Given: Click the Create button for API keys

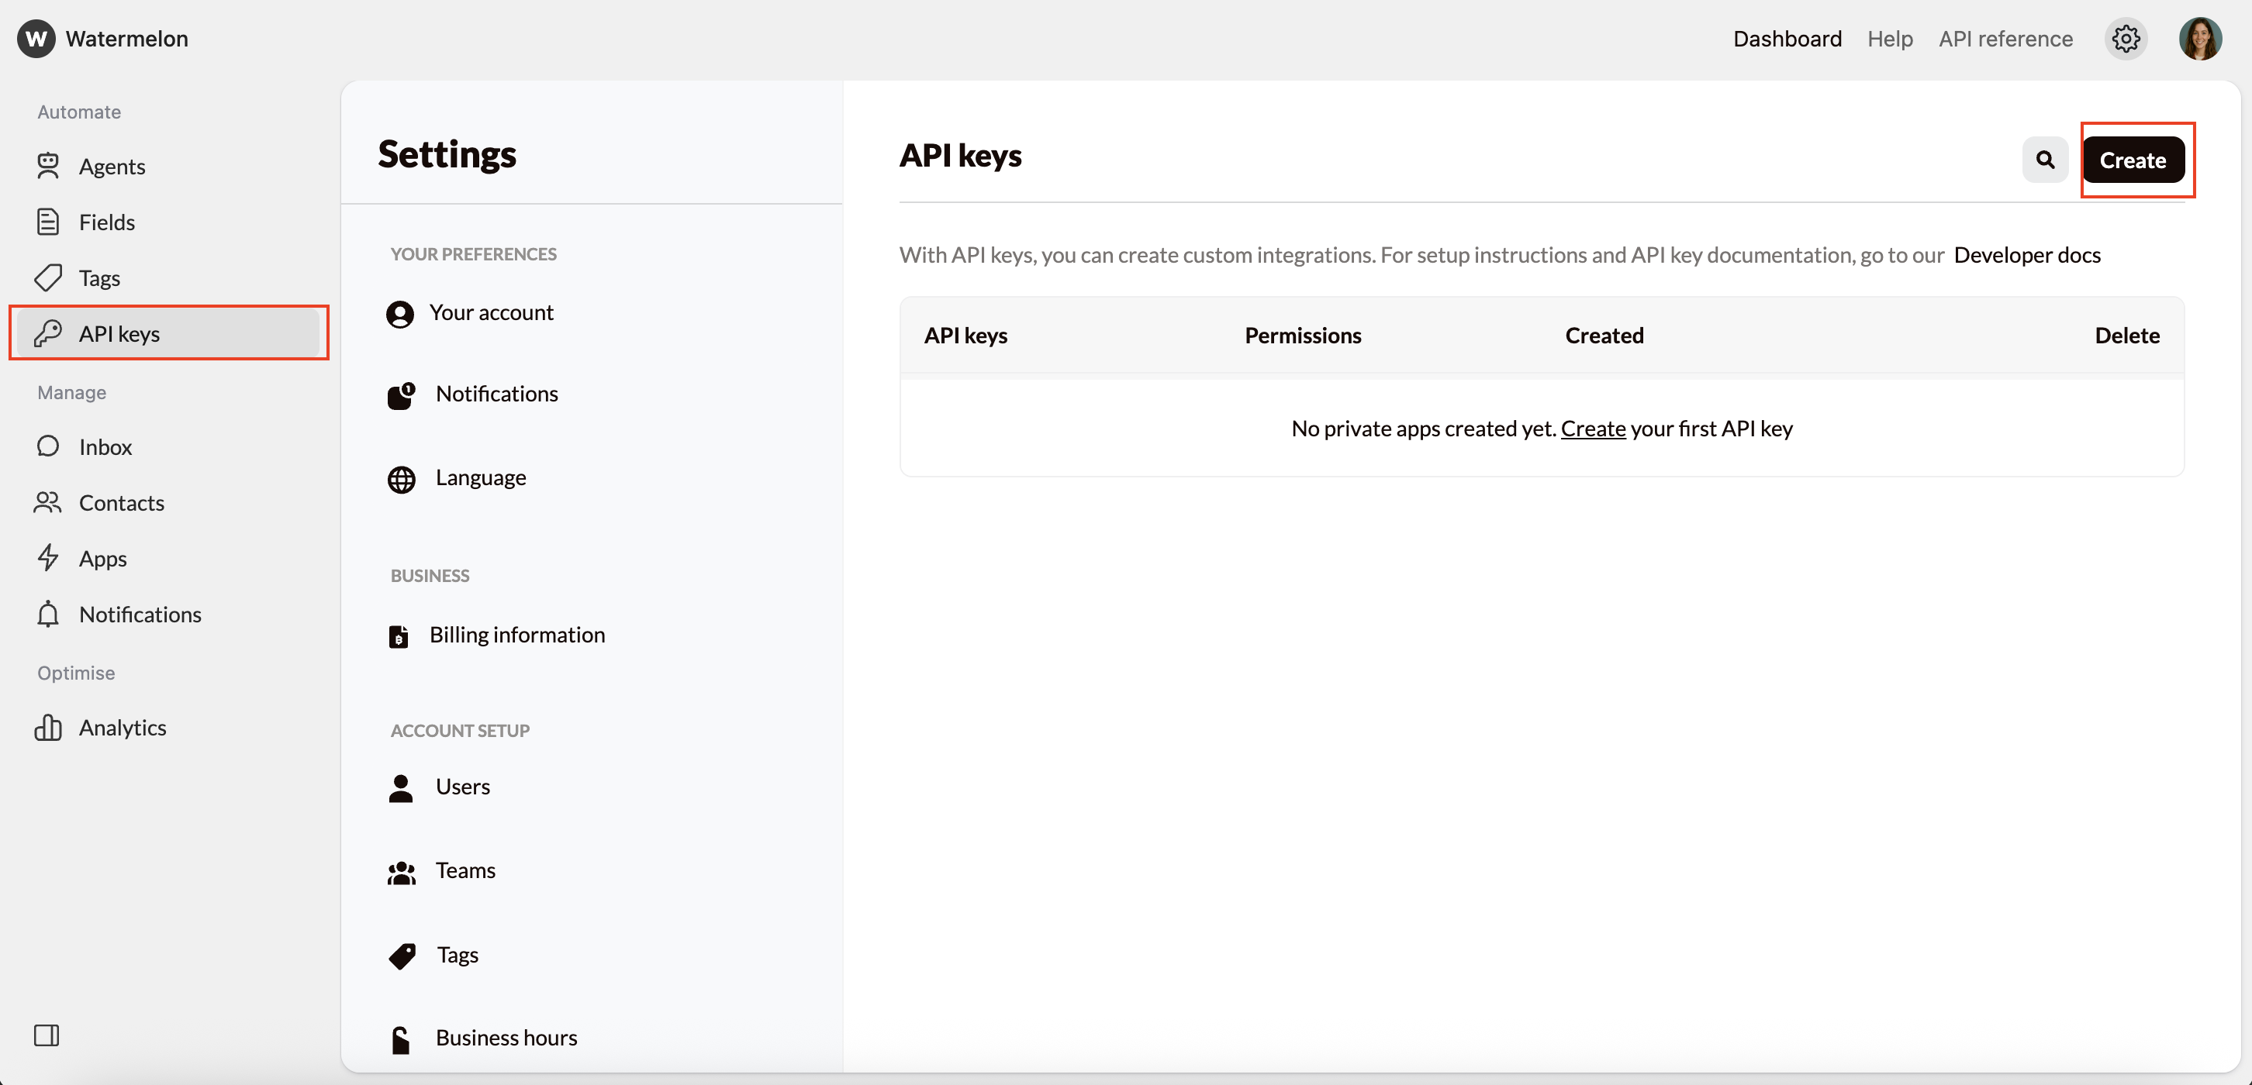Looking at the screenshot, I should [2135, 160].
